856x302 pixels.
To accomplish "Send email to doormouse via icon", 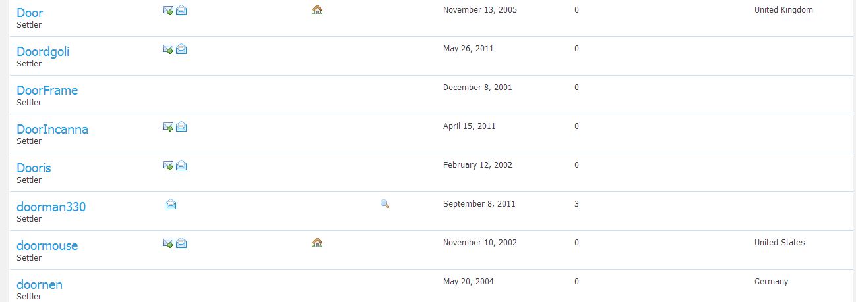I will pyautogui.click(x=168, y=243).
